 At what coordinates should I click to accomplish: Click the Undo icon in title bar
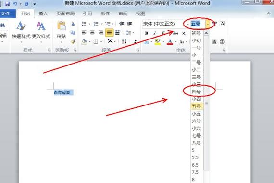[x=15, y=4]
